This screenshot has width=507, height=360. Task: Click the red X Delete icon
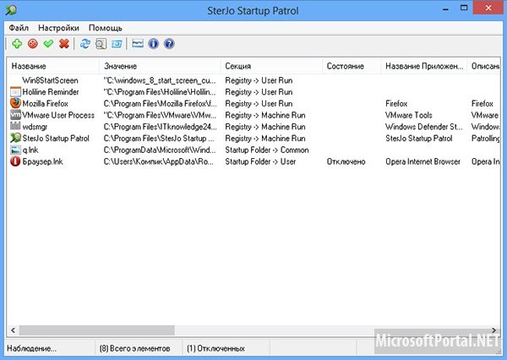pyautogui.click(x=64, y=44)
